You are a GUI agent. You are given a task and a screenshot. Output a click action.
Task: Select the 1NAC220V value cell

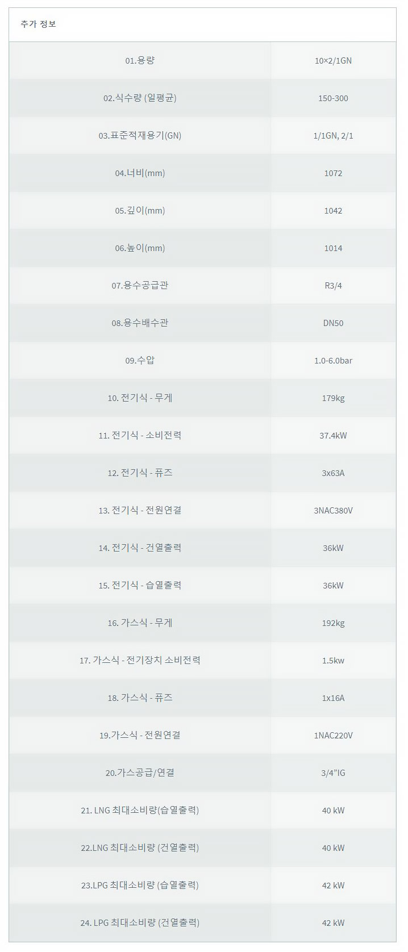[333, 736]
